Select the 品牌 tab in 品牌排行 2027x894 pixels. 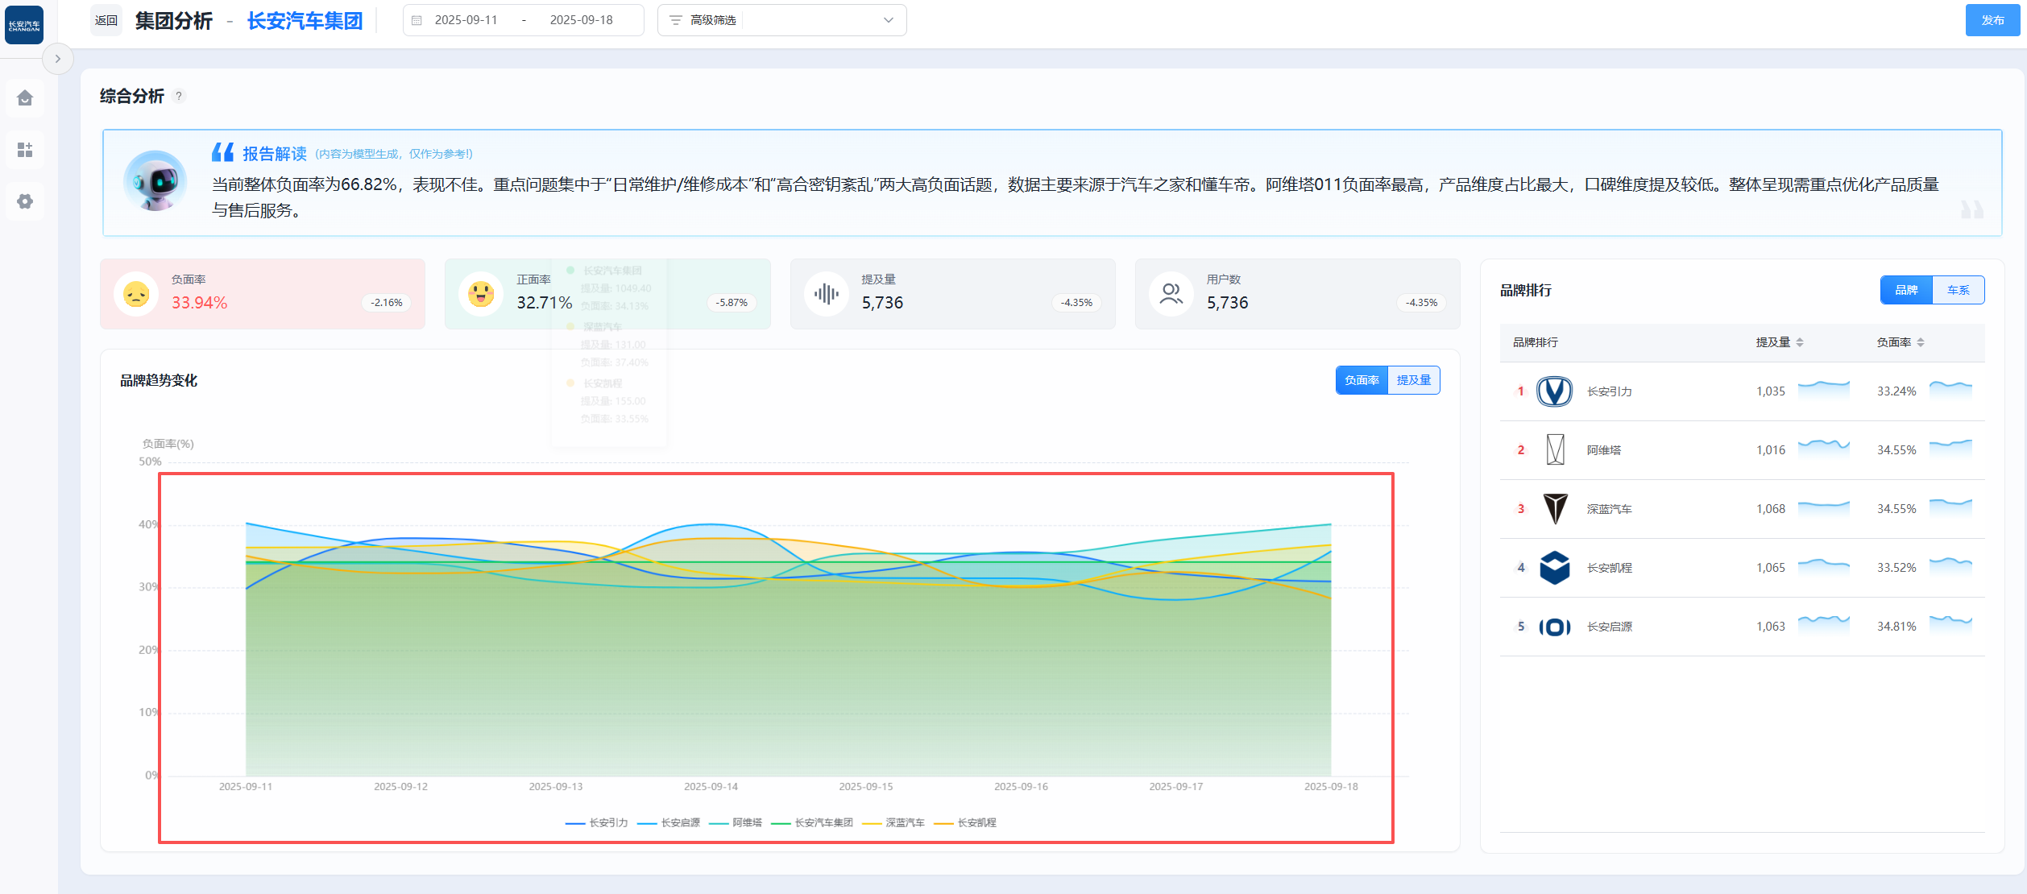(x=1906, y=290)
